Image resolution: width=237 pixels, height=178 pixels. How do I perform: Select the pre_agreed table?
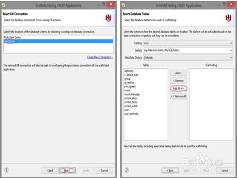[130, 87]
